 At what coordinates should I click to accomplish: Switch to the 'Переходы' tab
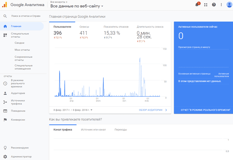tap(120, 130)
